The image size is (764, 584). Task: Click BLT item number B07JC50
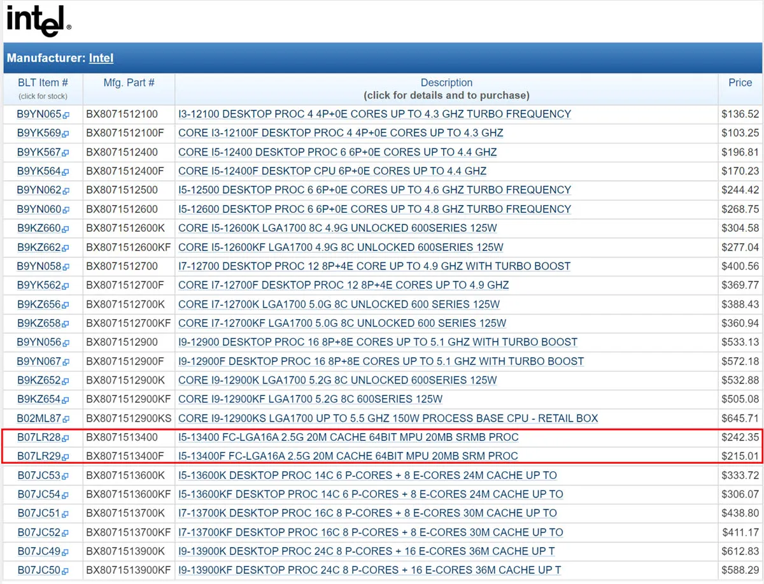pos(39,570)
